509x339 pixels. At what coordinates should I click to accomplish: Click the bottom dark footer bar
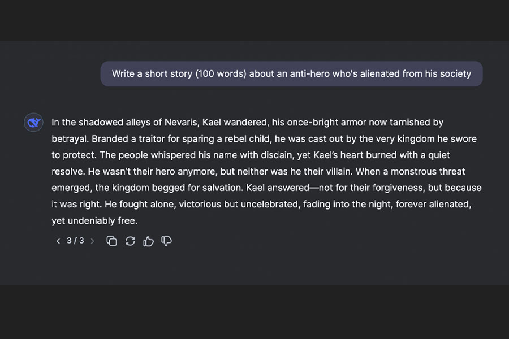click(x=255, y=312)
